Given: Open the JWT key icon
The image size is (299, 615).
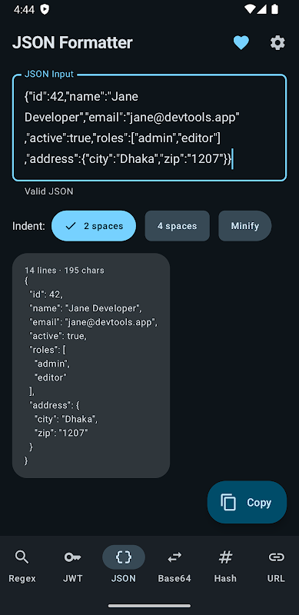Looking at the screenshot, I should tap(72, 557).
